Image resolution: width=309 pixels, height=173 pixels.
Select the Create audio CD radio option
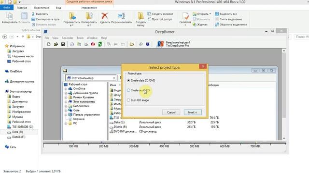pos(128,90)
